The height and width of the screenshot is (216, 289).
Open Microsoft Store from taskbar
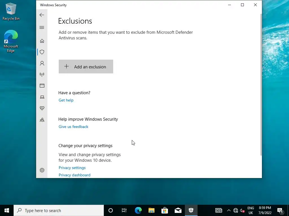point(165,210)
